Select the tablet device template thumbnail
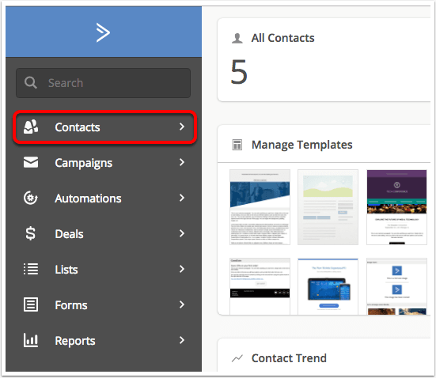Image resolution: width=436 pixels, height=378 pixels. (328, 286)
